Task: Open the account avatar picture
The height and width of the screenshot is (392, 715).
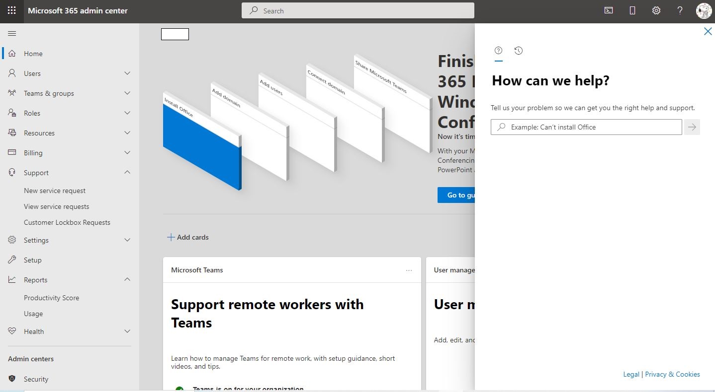Action: point(704,10)
